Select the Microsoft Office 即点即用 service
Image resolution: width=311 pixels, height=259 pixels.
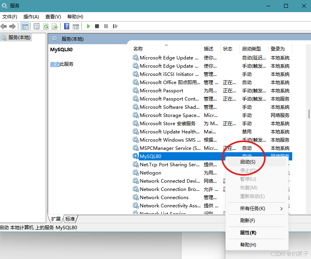(x=212, y=82)
